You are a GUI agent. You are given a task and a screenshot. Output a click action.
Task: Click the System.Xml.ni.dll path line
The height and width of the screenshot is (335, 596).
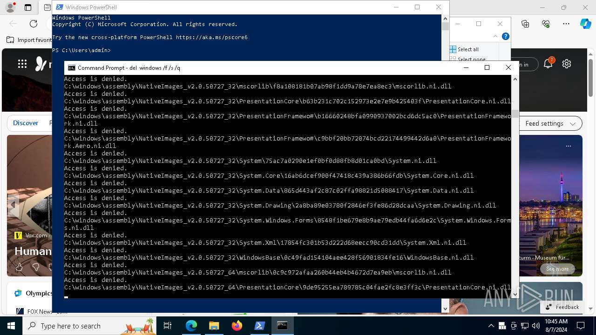[x=265, y=242]
